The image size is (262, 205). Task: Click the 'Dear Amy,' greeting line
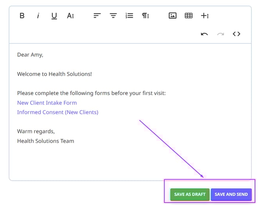(x=30, y=55)
